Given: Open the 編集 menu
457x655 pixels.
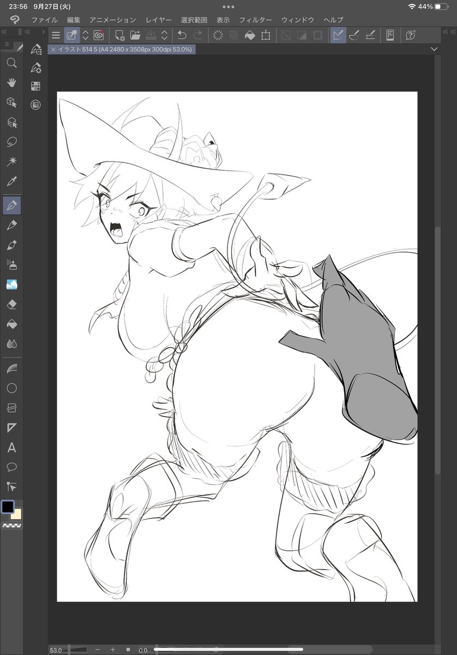Looking at the screenshot, I should pyautogui.click(x=74, y=20).
